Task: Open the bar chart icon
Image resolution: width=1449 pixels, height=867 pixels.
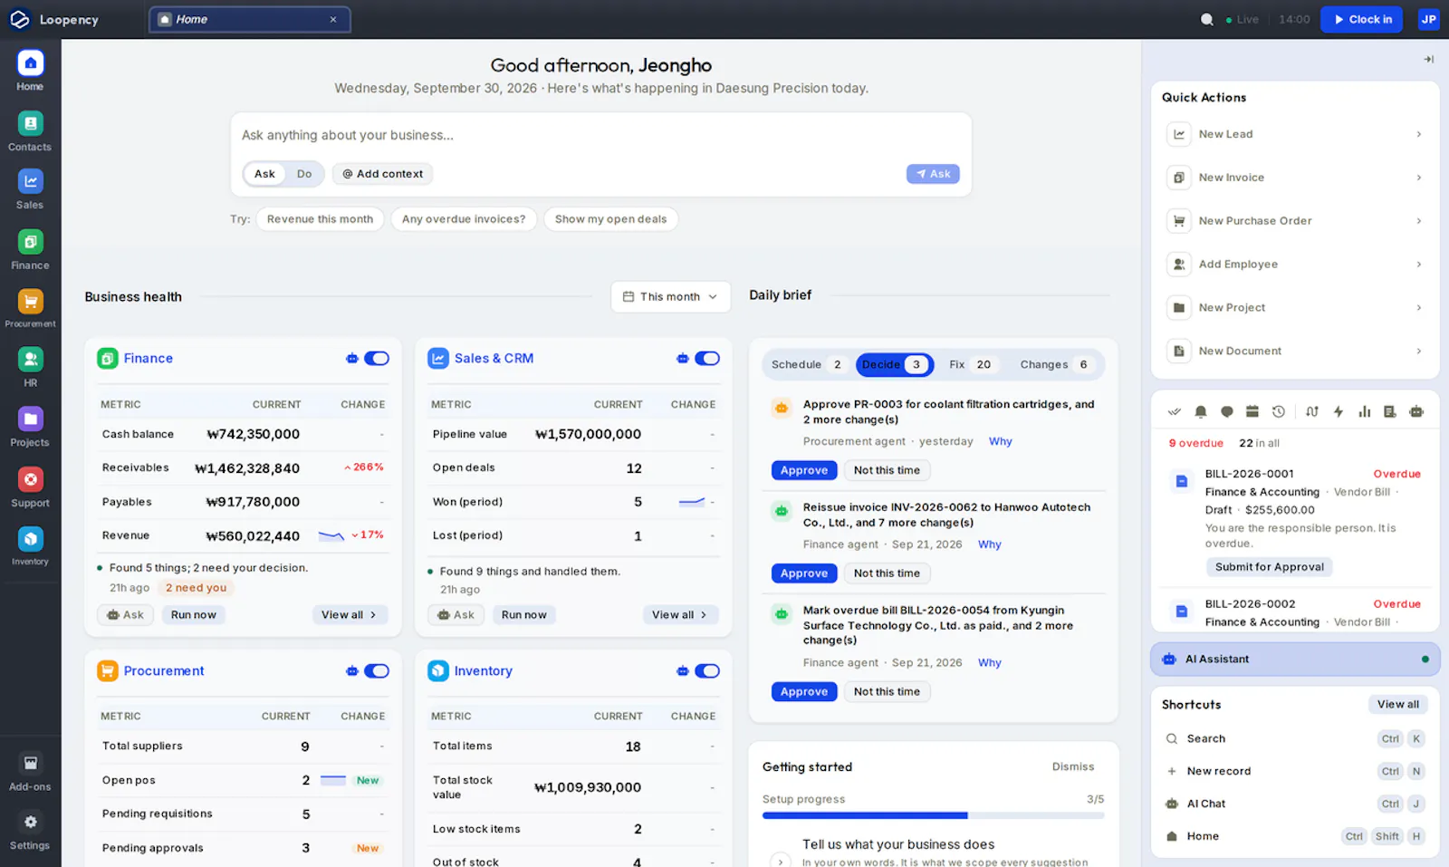Action: pyautogui.click(x=1364, y=411)
